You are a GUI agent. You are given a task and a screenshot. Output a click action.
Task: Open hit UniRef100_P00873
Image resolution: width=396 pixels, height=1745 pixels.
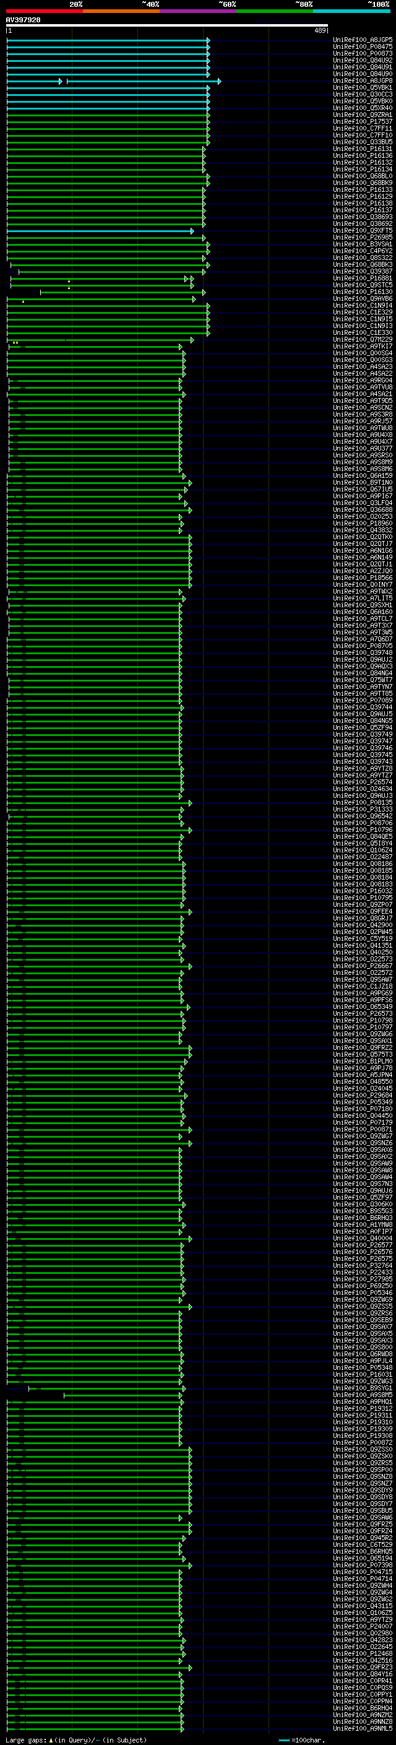363,53
